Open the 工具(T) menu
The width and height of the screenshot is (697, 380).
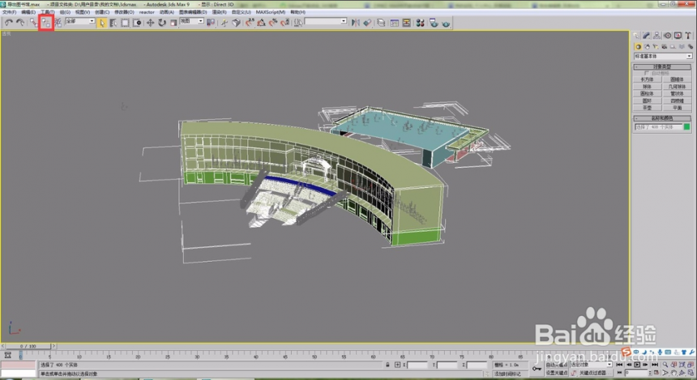click(x=47, y=12)
